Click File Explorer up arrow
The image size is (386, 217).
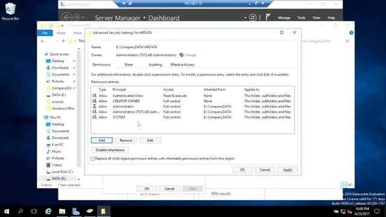63,41
